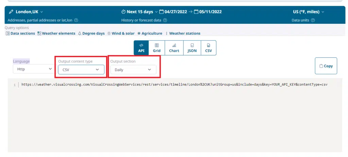
Task: Click the clock icon before Next 15 days
Action: click(x=123, y=12)
